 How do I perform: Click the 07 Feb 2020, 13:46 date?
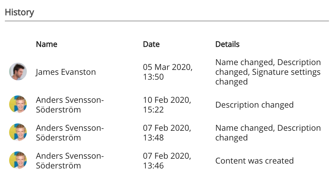coord(167,161)
